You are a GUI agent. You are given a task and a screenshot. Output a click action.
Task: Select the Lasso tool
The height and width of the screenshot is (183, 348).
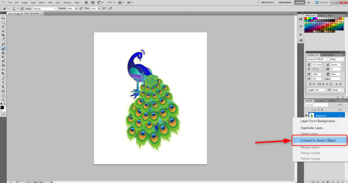pos(3,27)
